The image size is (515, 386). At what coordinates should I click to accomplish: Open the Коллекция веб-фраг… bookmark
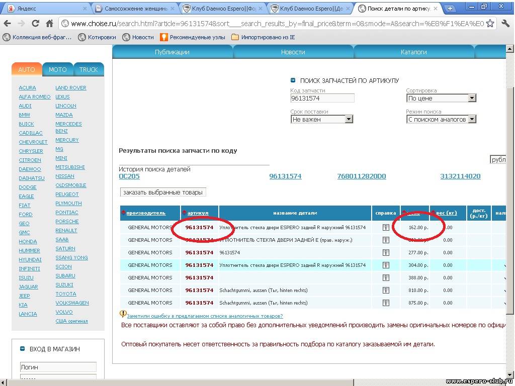[37, 37]
